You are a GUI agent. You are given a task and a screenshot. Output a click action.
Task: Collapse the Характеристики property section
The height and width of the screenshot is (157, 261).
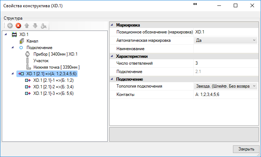tap(112, 56)
